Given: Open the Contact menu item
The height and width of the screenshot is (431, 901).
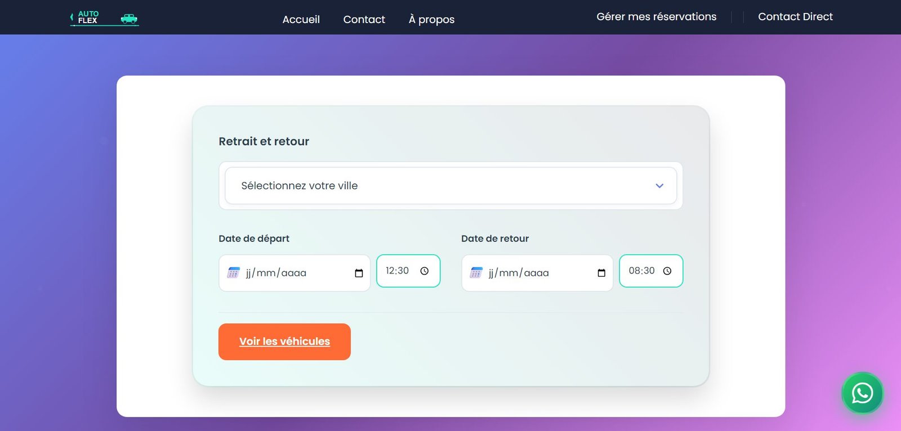Looking at the screenshot, I should point(364,20).
